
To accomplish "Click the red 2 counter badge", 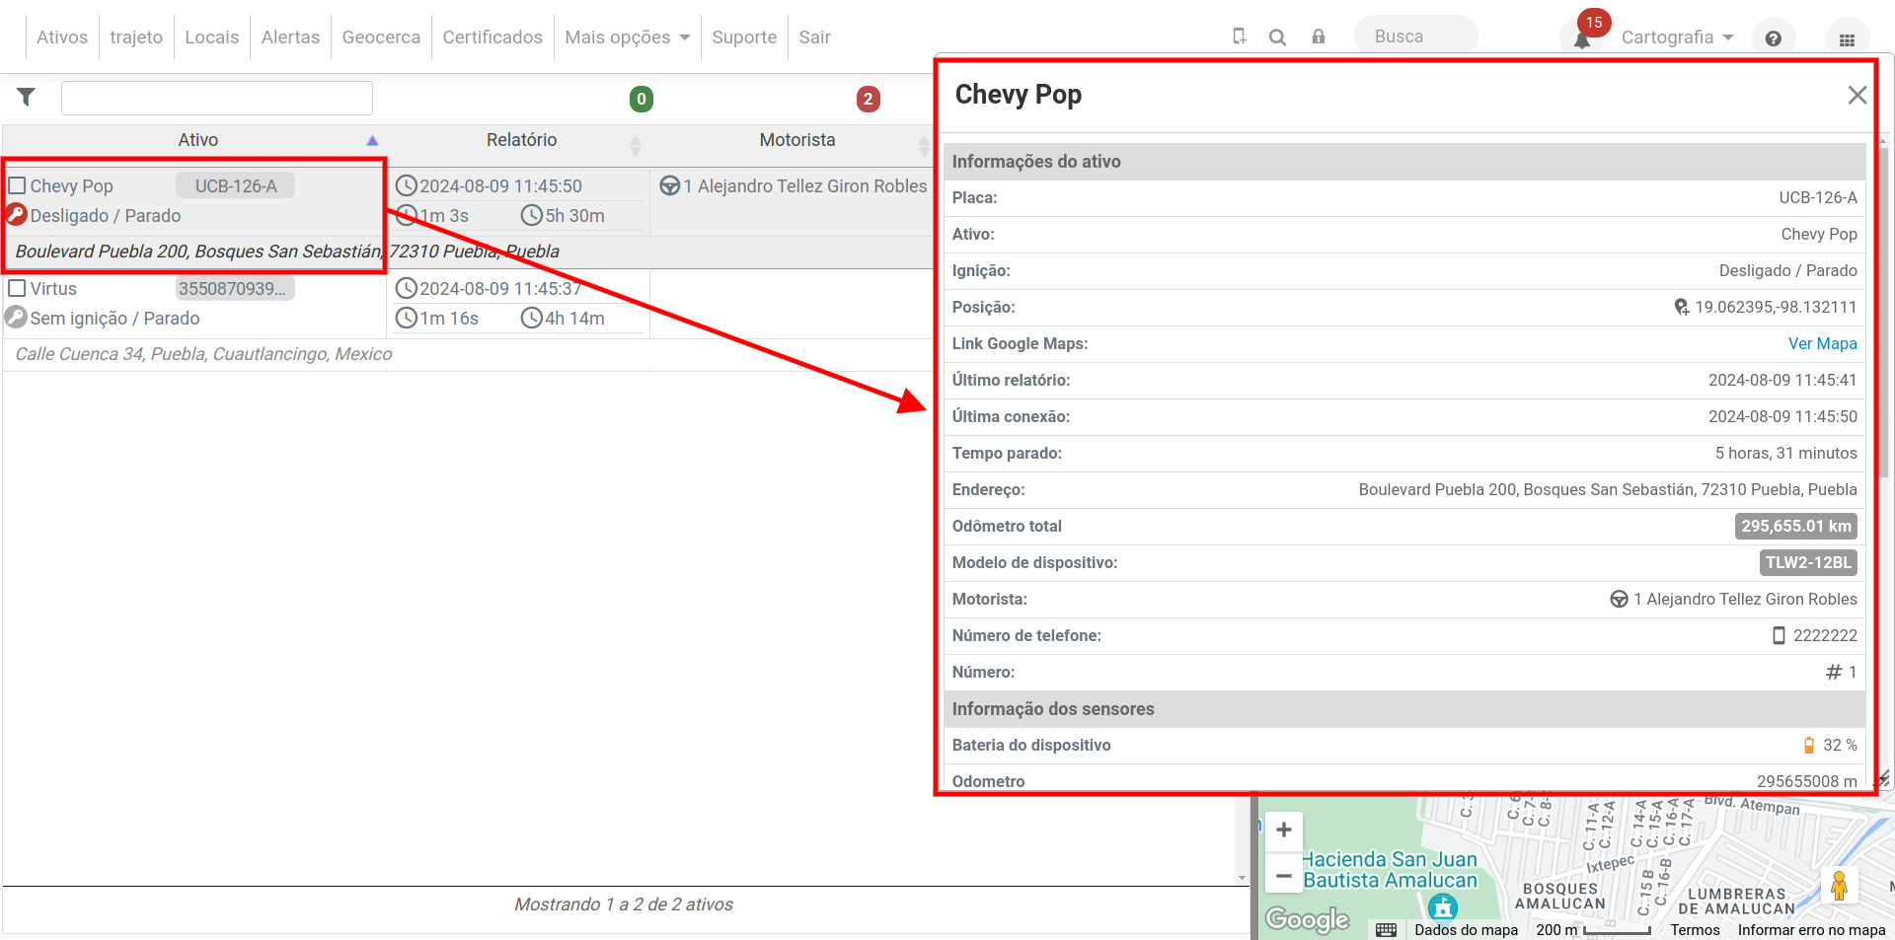I will (868, 99).
